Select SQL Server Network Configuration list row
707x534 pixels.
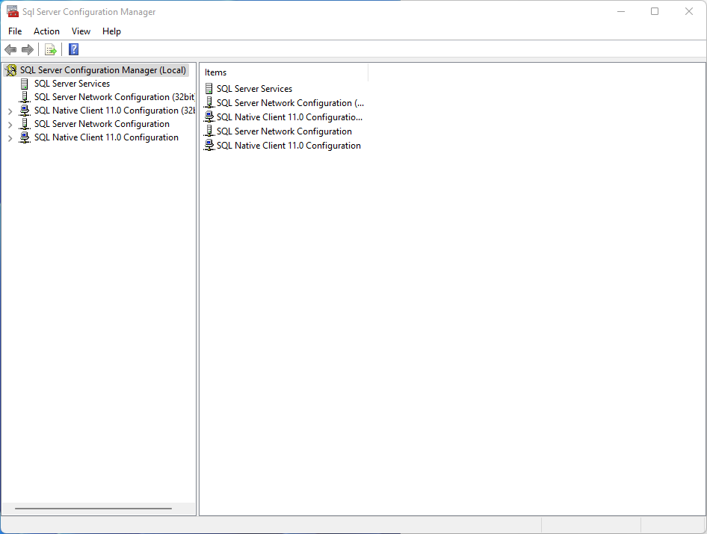click(284, 131)
